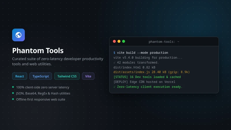Select the TypeScript tag

pyautogui.click(x=41, y=76)
